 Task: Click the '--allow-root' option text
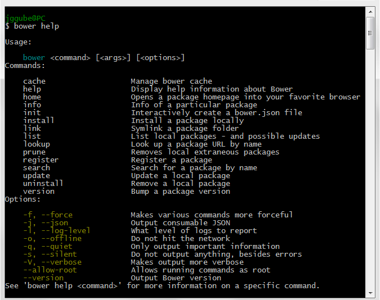click(x=50, y=270)
